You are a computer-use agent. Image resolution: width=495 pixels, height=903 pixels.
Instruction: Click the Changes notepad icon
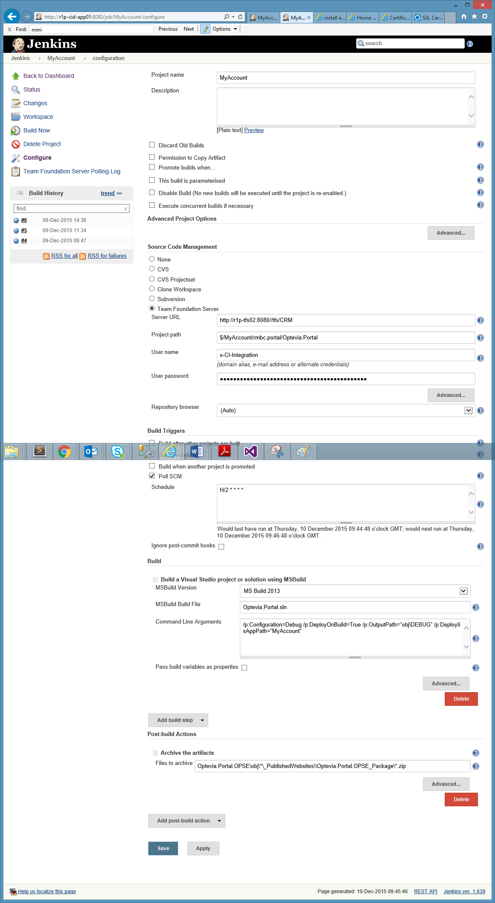[x=16, y=104]
